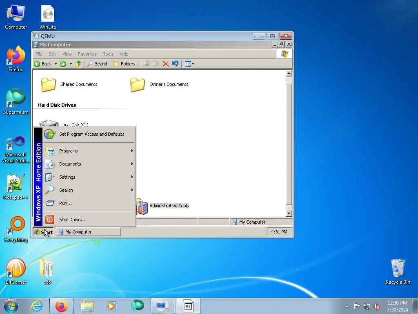Click the My Computer taskbar button in XP

coord(89,232)
